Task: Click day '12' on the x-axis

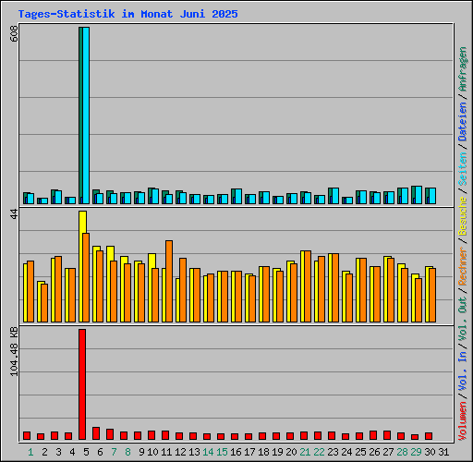Action: 180,452
